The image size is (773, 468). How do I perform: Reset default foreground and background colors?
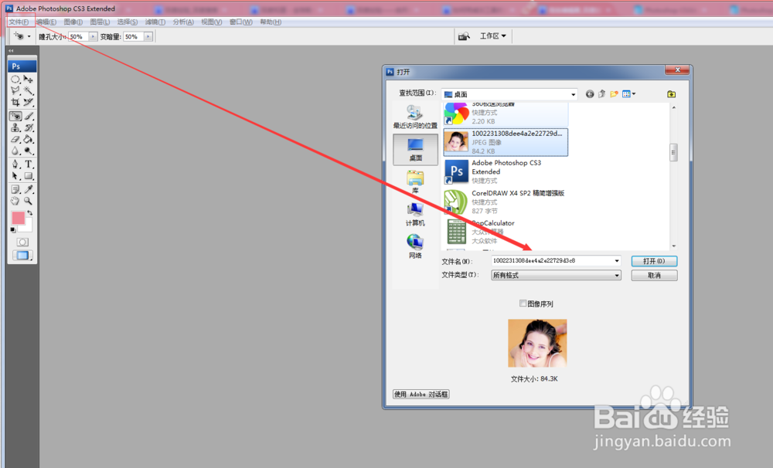(x=13, y=230)
